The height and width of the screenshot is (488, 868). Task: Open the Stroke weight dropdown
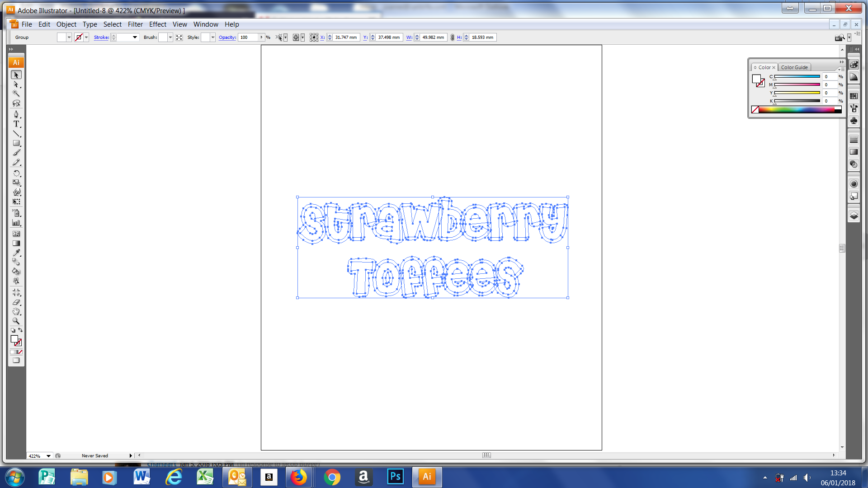click(x=135, y=38)
